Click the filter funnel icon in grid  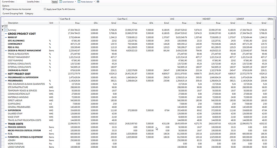click(2, 26)
